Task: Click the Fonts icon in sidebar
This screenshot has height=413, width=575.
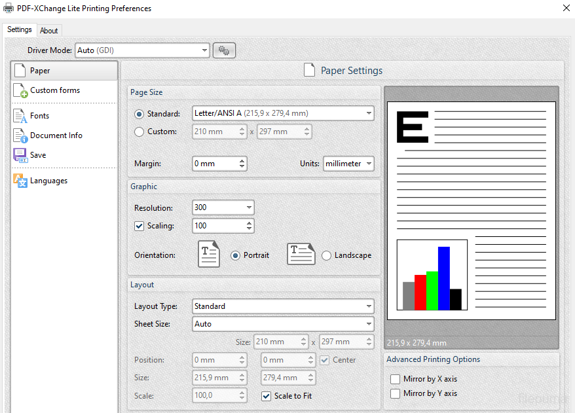Action: coord(20,117)
